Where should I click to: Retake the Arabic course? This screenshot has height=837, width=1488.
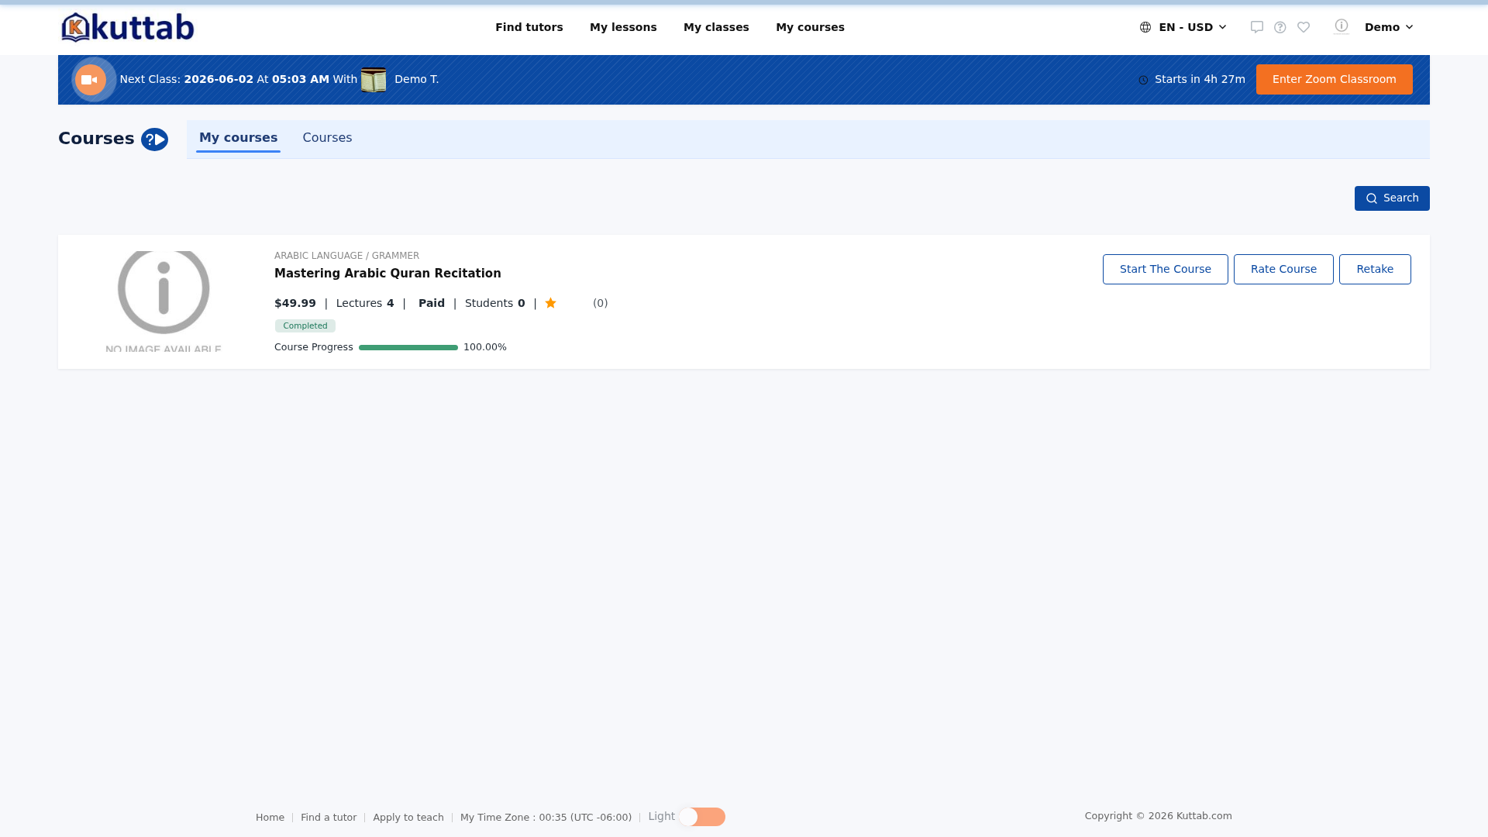(1375, 269)
